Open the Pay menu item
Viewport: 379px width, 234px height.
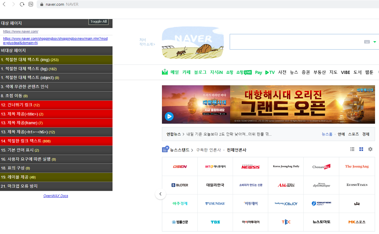(x=259, y=73)
